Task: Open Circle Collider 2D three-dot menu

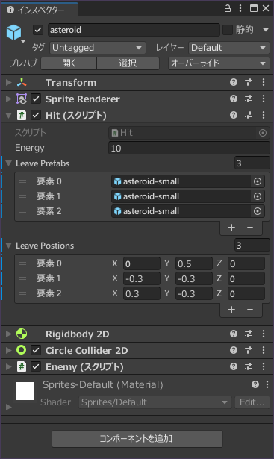Action: coord(264,350)
